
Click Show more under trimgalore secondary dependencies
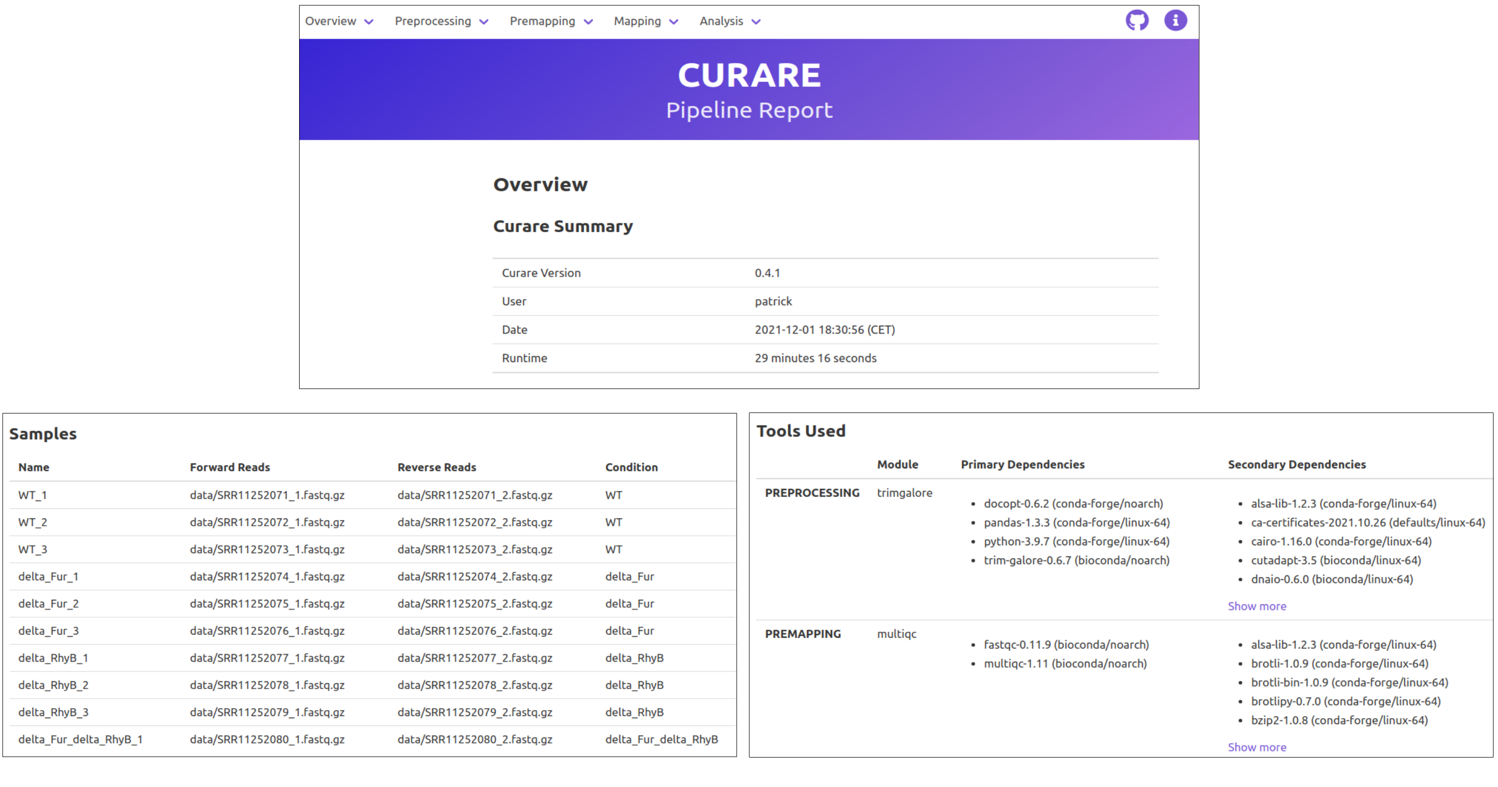tap(1257, 606)
